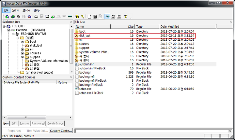Close the File List panel

point(231,22)
